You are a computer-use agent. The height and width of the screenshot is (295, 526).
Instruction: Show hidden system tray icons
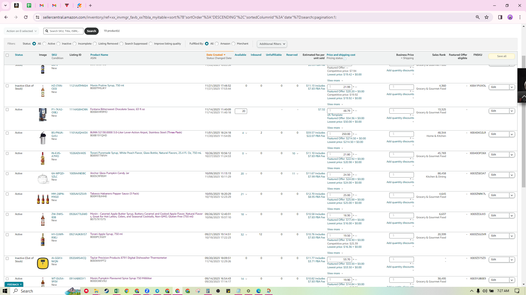(x=471, y=291)
